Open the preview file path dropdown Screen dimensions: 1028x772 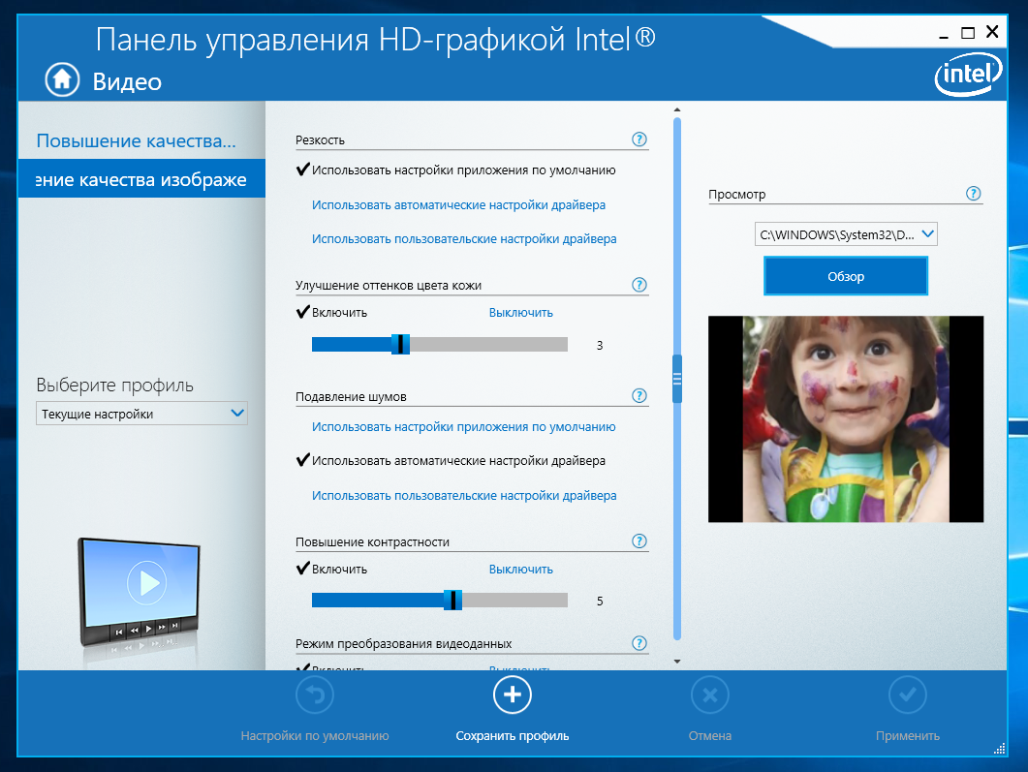pyautogui.click(x=846, y=234)
